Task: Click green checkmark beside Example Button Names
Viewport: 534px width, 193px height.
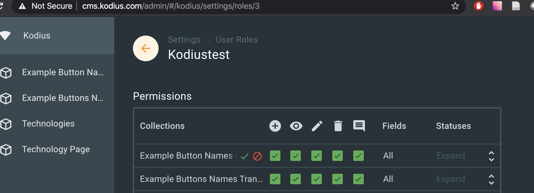Action: [245, 156]
